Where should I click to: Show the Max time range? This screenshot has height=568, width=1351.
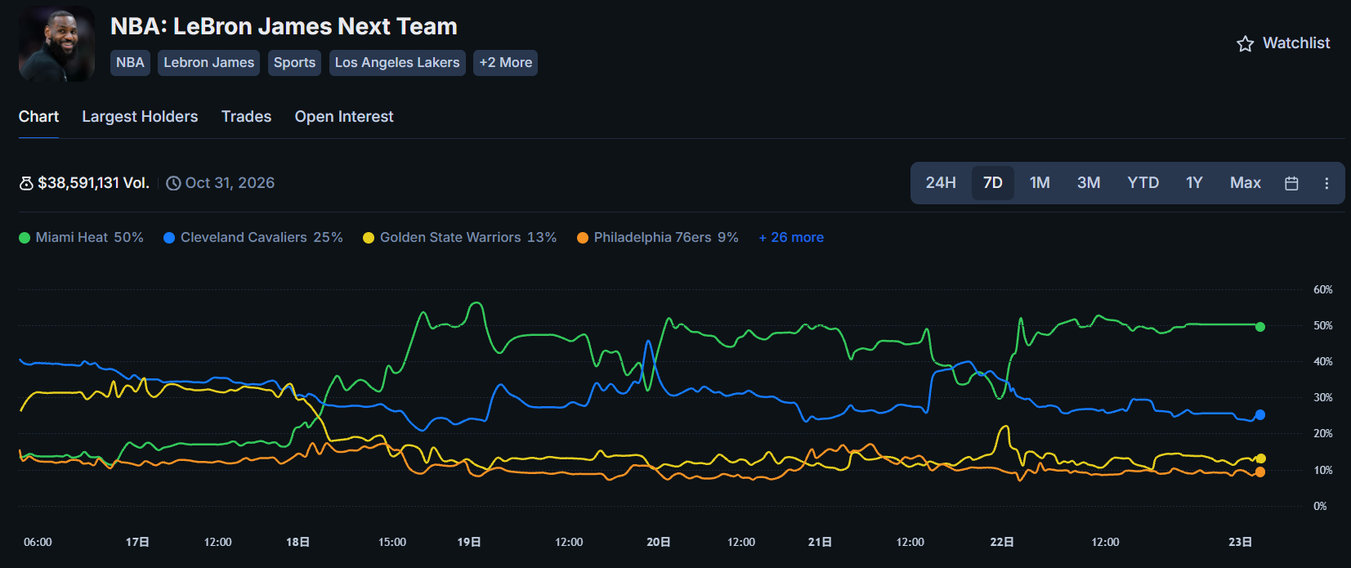[1246, 183]
